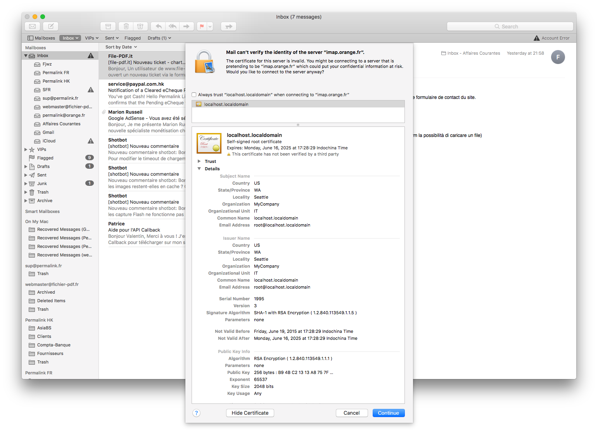This screenshot has width=598, height=431.
Task: Open Drafts (1) in the favorites bar
Action: click(159, 38)
